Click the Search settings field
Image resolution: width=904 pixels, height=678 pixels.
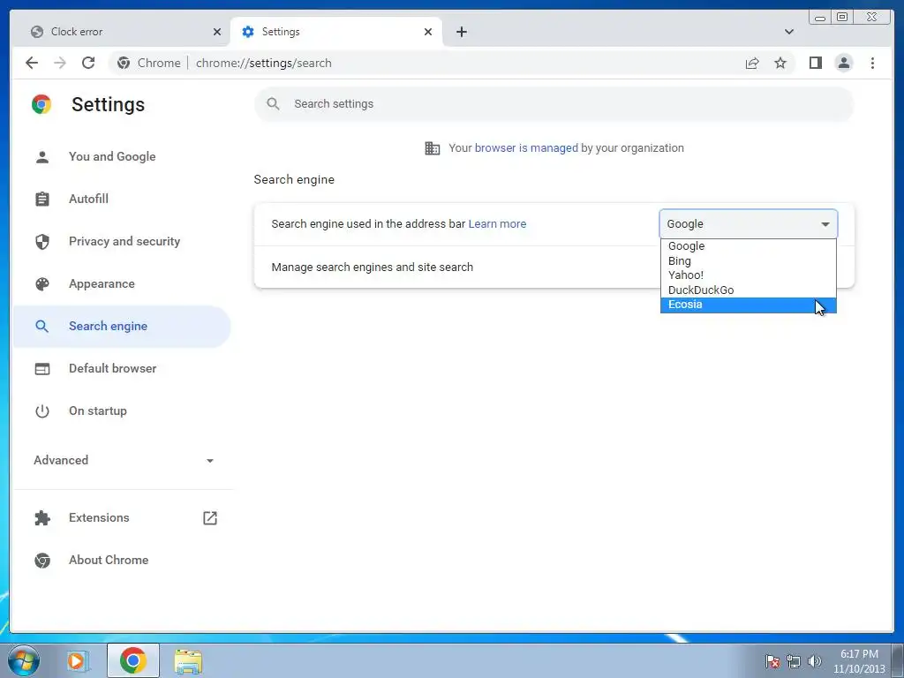(x=554, y=104)
